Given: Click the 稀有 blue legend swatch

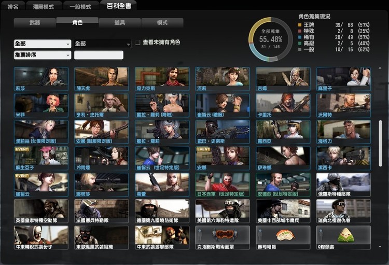Looking at the screenshot, I should pos(300,37).
